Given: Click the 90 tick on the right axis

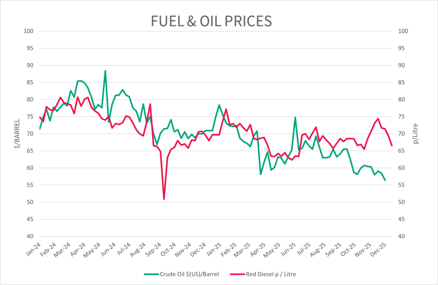Looking at the screenshot, I should pos(403,65).
